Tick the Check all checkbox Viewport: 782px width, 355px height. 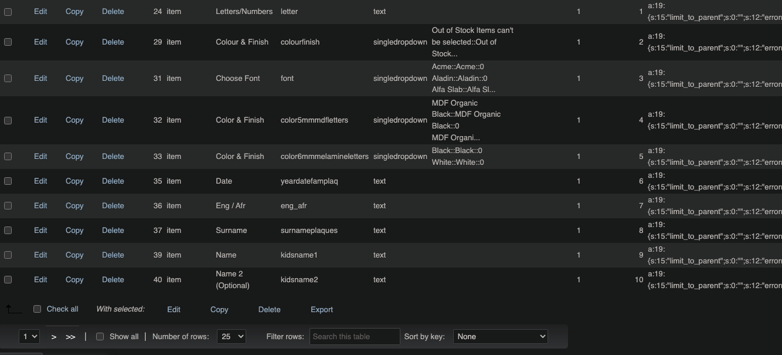click(x=38, y=309)
